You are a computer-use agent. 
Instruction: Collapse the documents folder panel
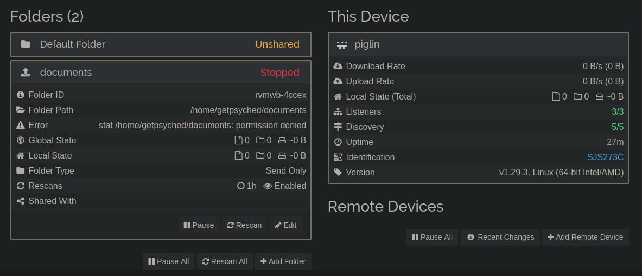(x=161, y=73)
